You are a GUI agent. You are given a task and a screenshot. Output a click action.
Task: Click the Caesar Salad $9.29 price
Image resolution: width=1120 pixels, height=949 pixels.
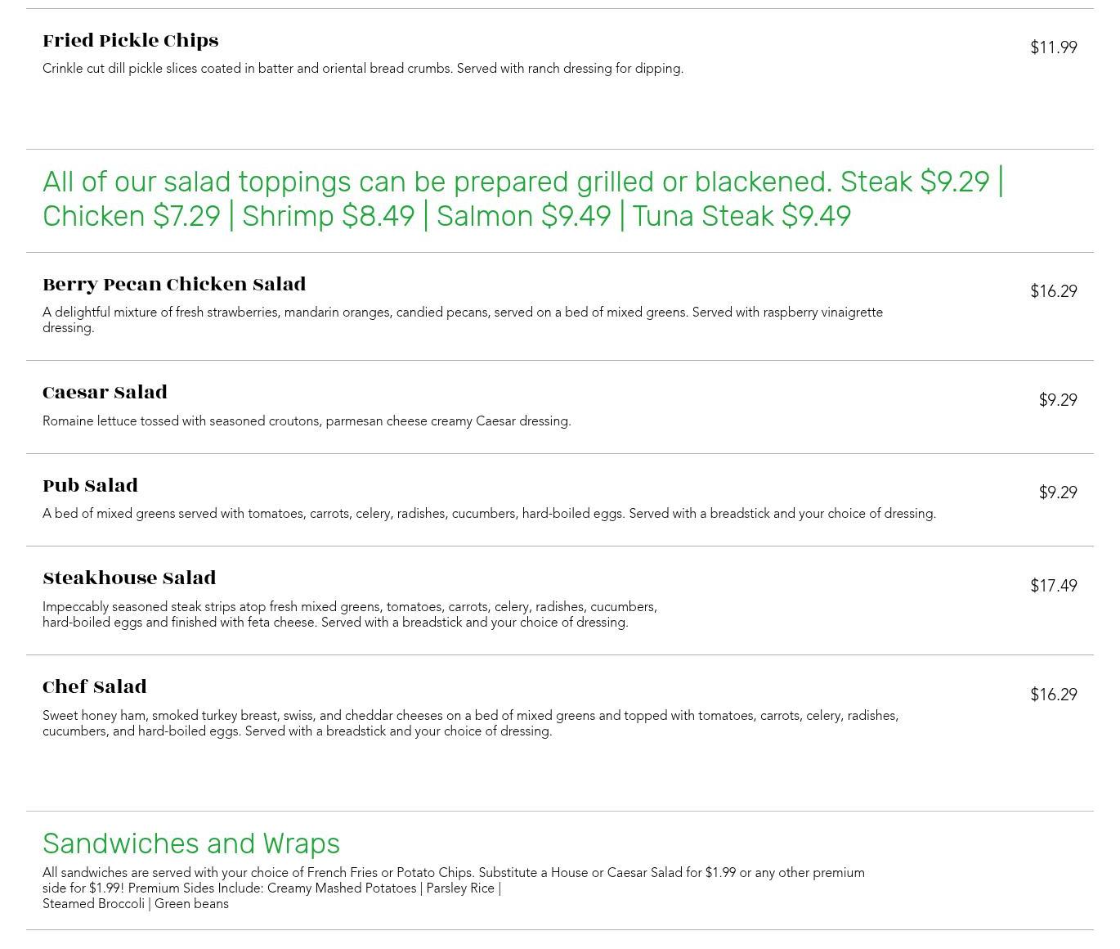(1057, 400)
